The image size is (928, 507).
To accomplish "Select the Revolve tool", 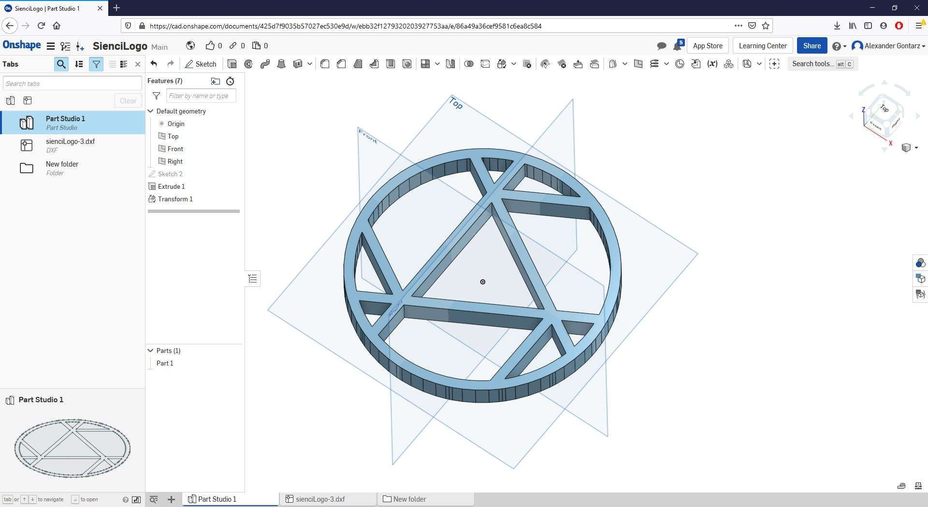I will 248,64.
